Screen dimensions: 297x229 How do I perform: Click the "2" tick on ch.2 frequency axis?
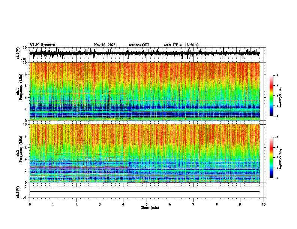[26, 171]
